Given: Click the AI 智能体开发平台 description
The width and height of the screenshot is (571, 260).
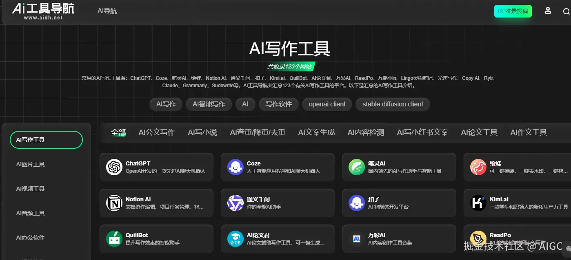Looking at the screenshot, I should pos(388,207).
